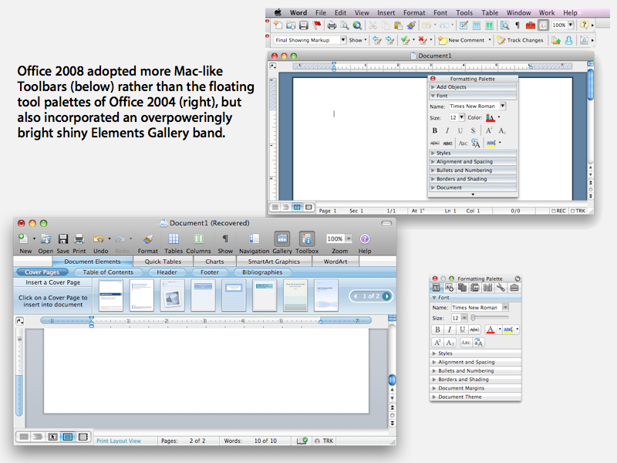Toggle REC in the upper window status bar
The image size is (617, 463).
click(558, 211)
